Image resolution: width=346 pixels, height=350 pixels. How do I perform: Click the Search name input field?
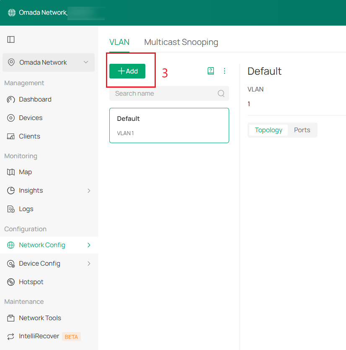pos(163,94)
